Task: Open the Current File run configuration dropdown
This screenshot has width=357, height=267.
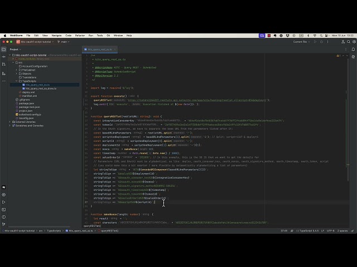Action: (x=301, y=42)
